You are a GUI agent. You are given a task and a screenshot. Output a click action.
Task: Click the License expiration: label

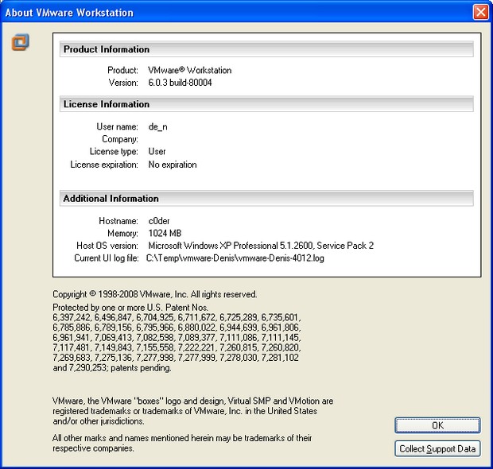click(104, 165)
